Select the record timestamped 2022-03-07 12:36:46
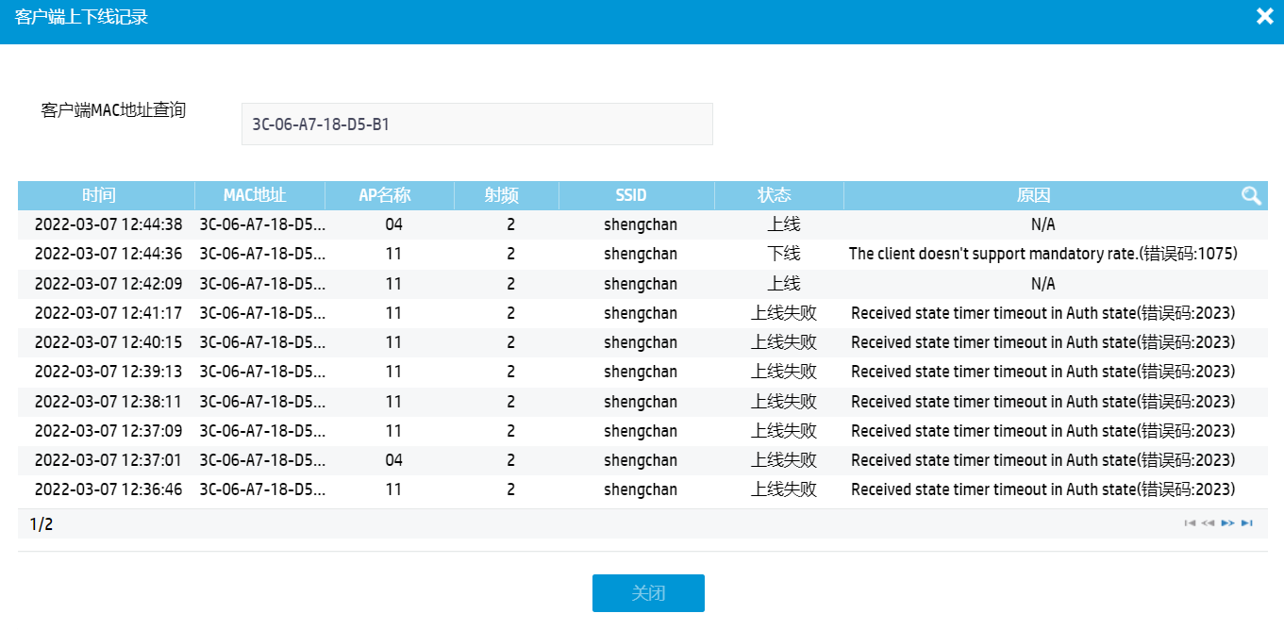The height and width of the screenshot is (630, 1284). coord(642,489)
